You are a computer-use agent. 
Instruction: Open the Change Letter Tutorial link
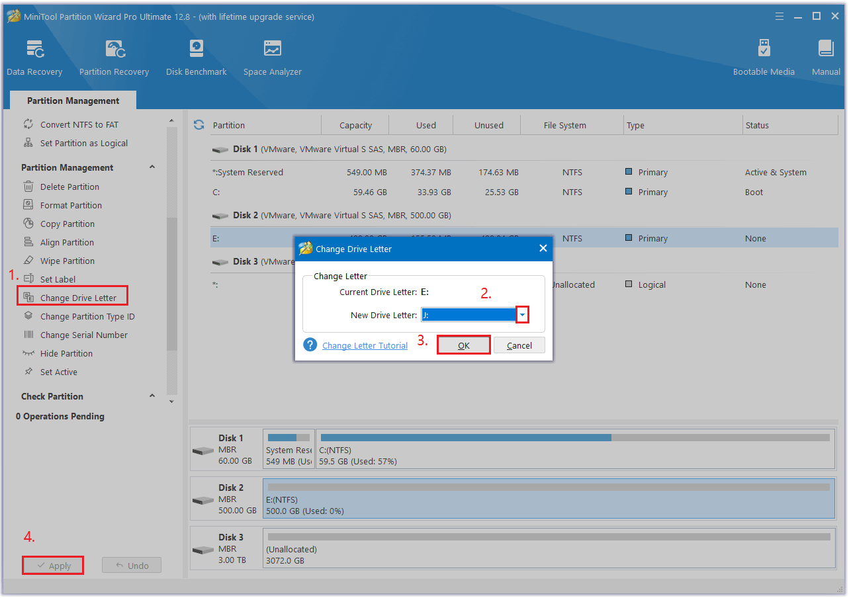[x=365, y=345]
